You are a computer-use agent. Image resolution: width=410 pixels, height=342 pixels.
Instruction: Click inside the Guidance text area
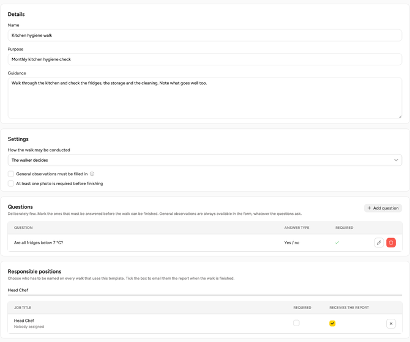205,98
